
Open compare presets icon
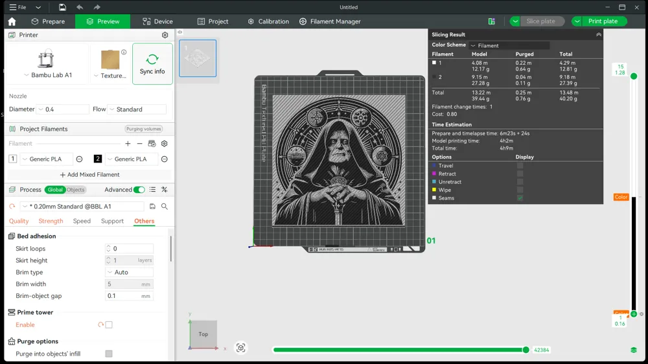(165, 190)
